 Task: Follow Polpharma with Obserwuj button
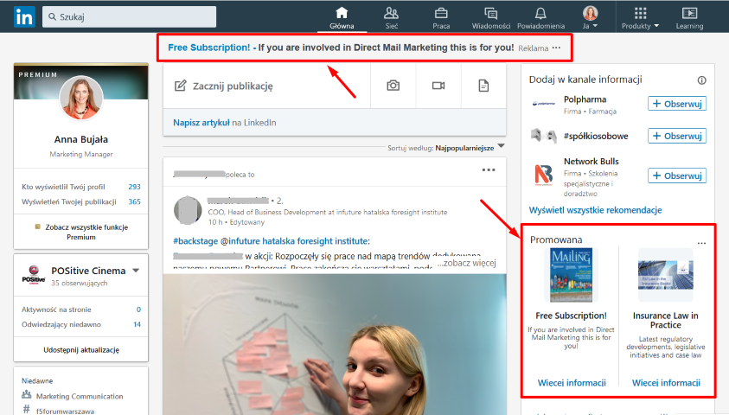coord(676,104)
